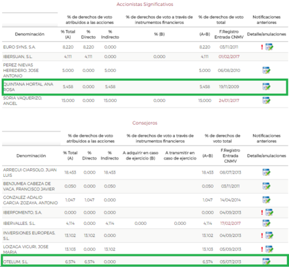Select IBERFOMENTO, S.A. name

click(23, 212)
